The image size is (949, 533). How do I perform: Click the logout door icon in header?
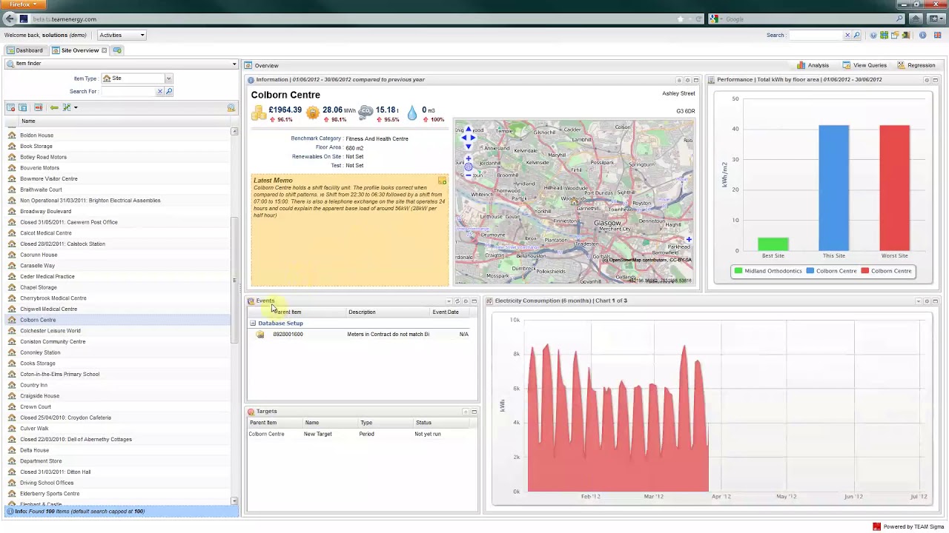905,35
